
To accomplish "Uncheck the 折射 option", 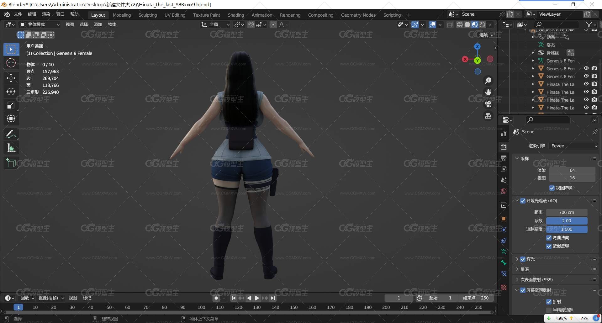I will [x=549, y=302].
